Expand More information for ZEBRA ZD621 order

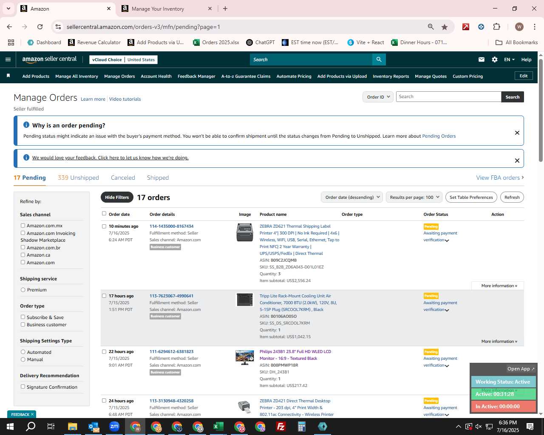coord(499,286)
